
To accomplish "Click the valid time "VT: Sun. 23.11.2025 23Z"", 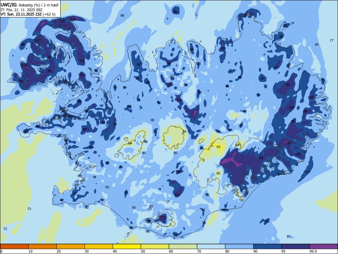I will 21,14.
